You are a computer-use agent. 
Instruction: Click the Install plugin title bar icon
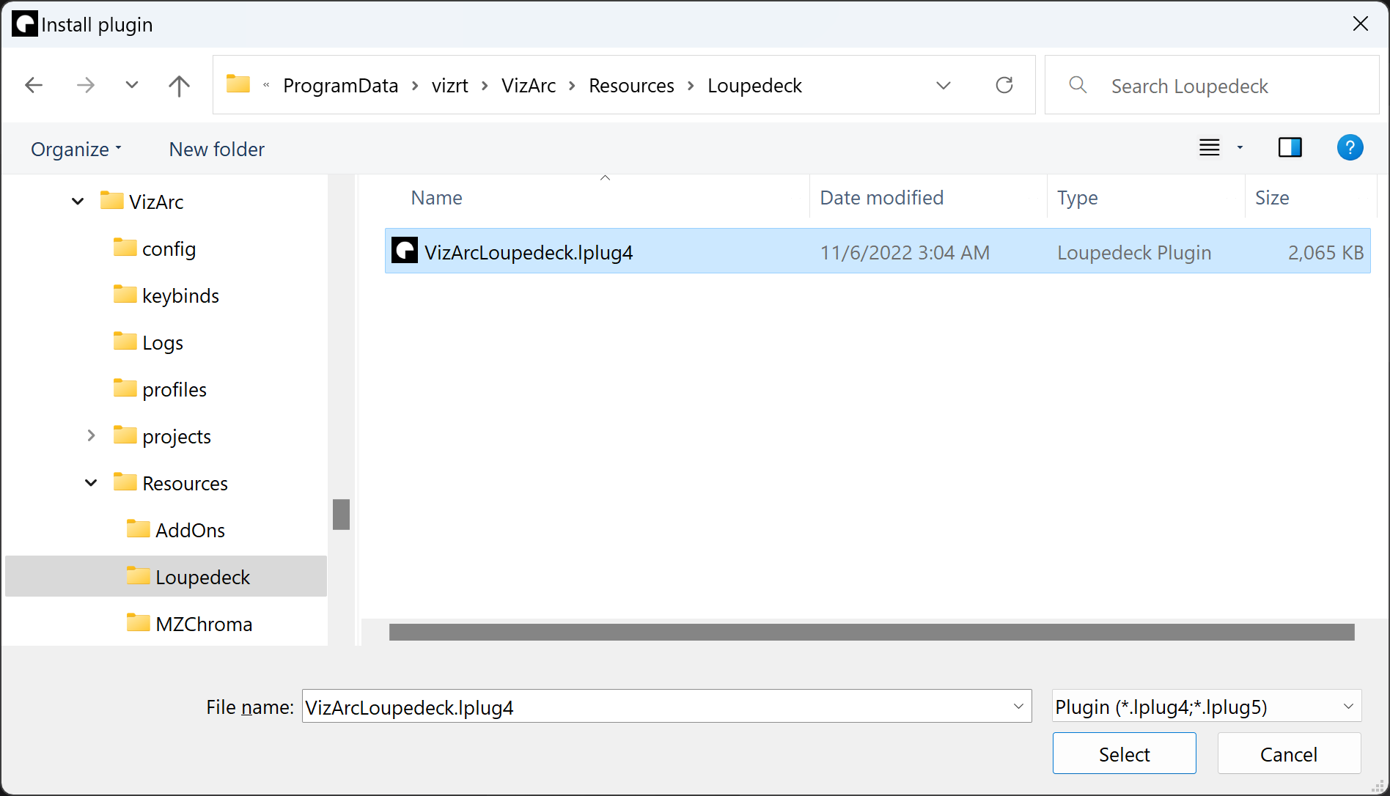24,23
